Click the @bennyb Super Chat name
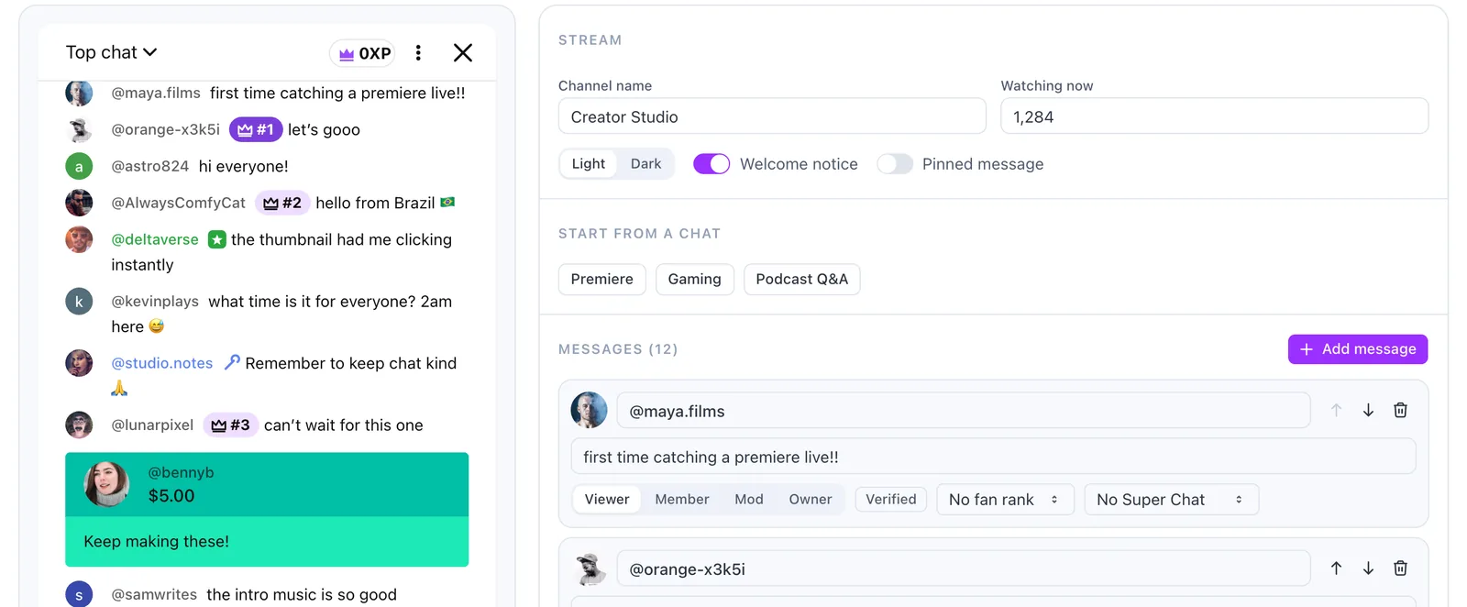 (181, 472)
